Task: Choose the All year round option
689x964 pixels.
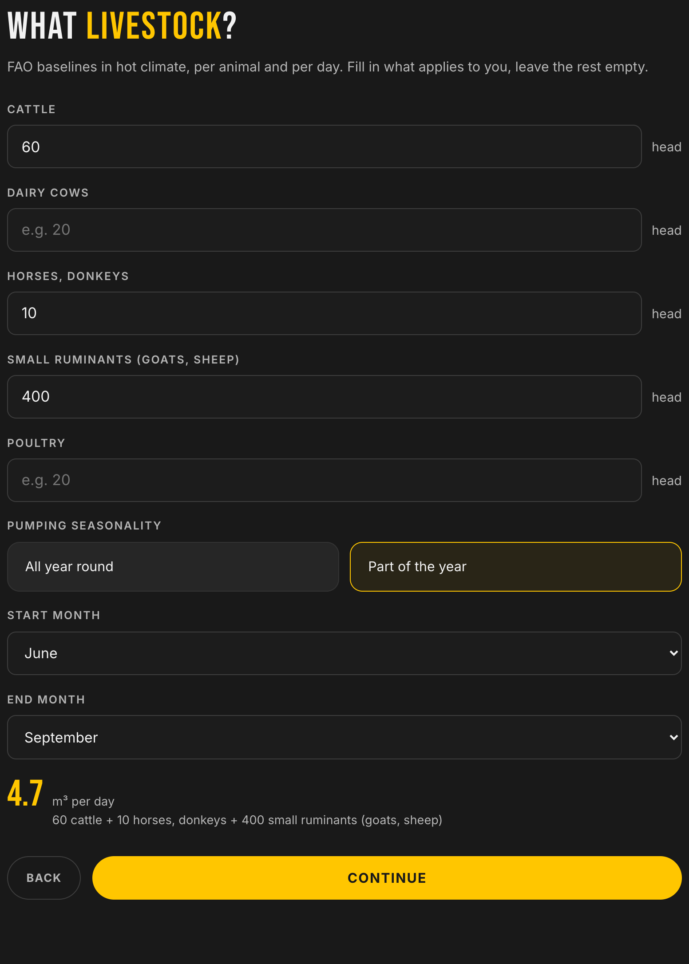Action: point(173,567)
